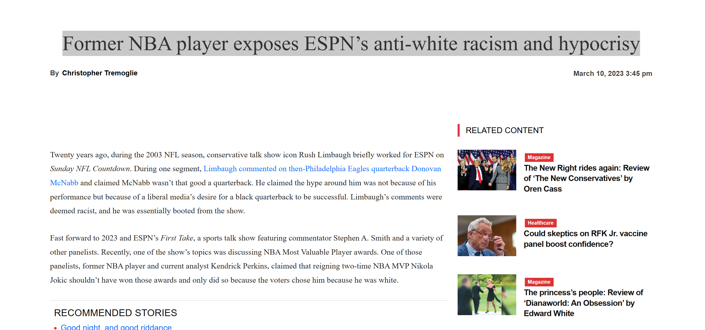Viewport: 705px width, 330px height.
Task: Click 'panel boost confidence?' headline line
Action: click(x=568, y=244)
